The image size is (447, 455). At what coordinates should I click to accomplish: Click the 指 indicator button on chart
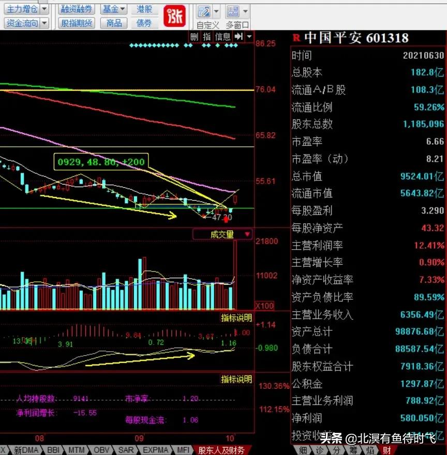207,37
